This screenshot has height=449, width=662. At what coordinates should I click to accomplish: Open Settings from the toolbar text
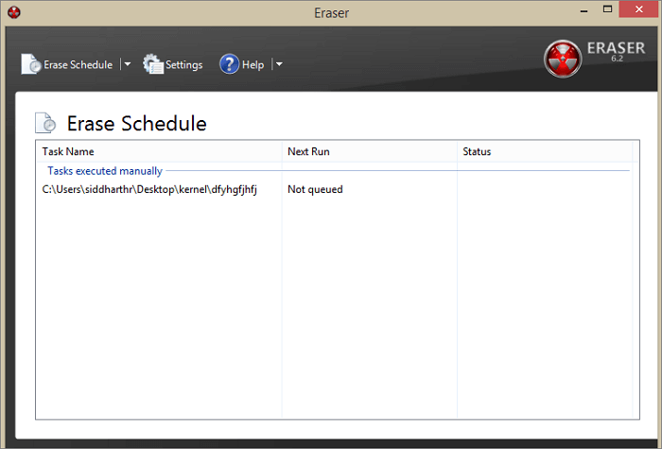pos(183,65)
